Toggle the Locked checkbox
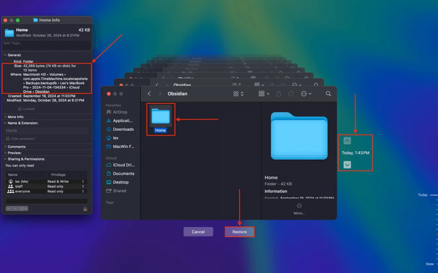Screen dimensions: 438x273 [x=20, y=109]
